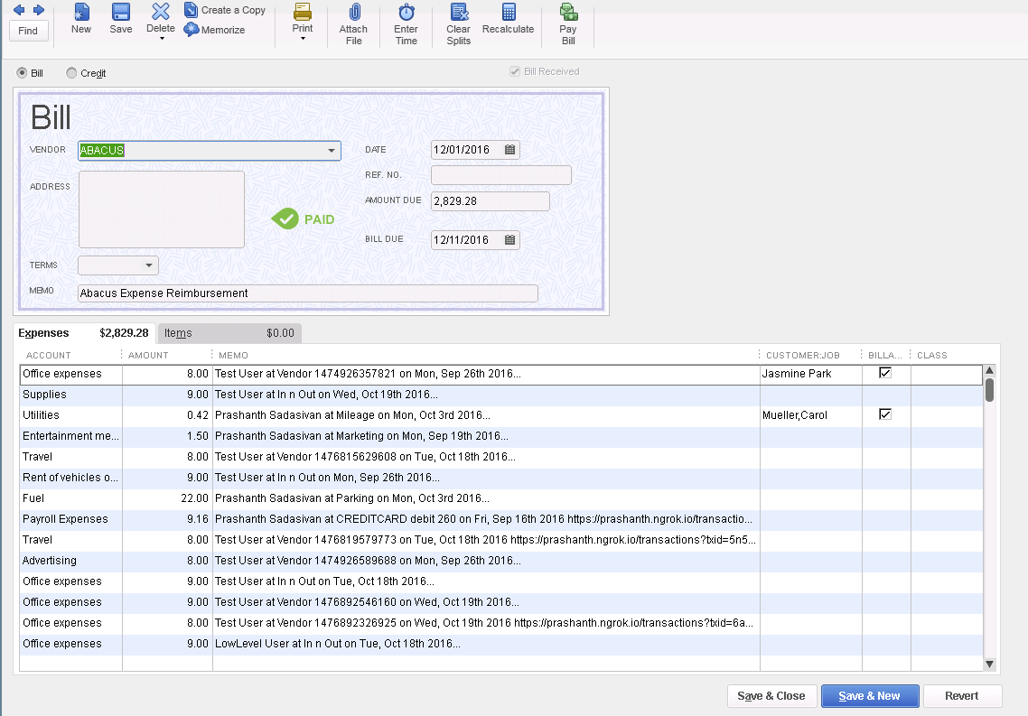Click the Clear Splits icon
Screen dimensions: 1028x716
pyautogui.click(x=459, y=13)
